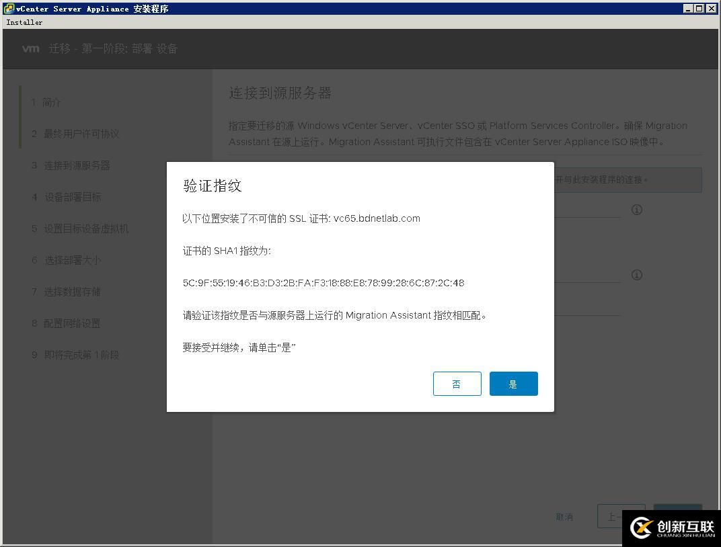Viewport: 721px width, 547px height.
Task: Click the upper info icon in background form
Action: pos(637,210)
